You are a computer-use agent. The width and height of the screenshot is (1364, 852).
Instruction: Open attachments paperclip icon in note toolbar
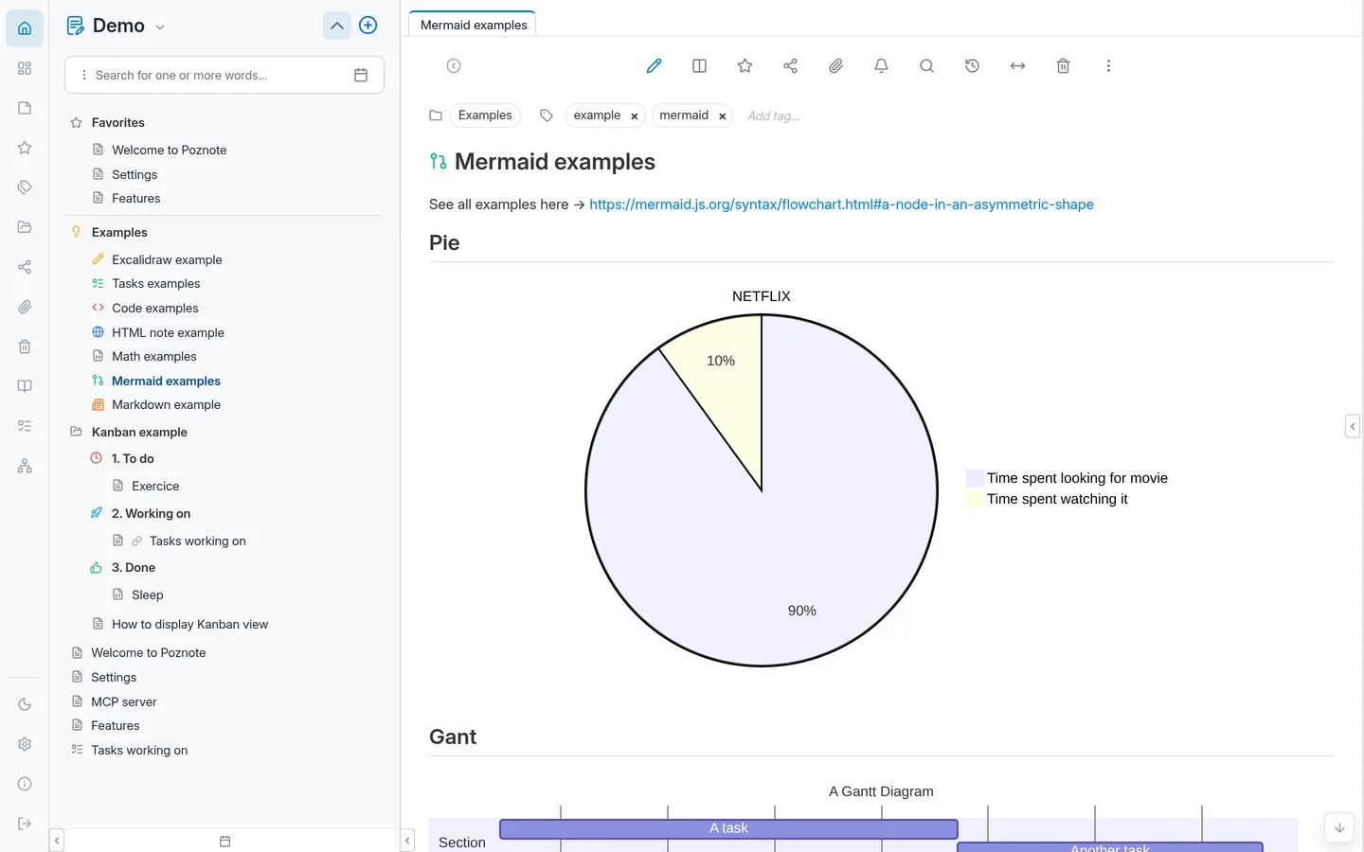click(835, 66)
